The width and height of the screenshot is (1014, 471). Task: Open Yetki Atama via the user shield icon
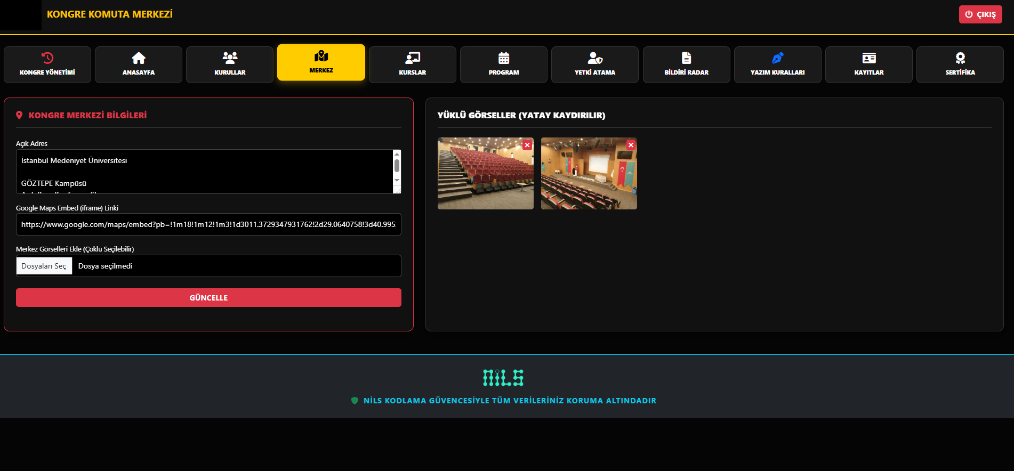point(595,58)
